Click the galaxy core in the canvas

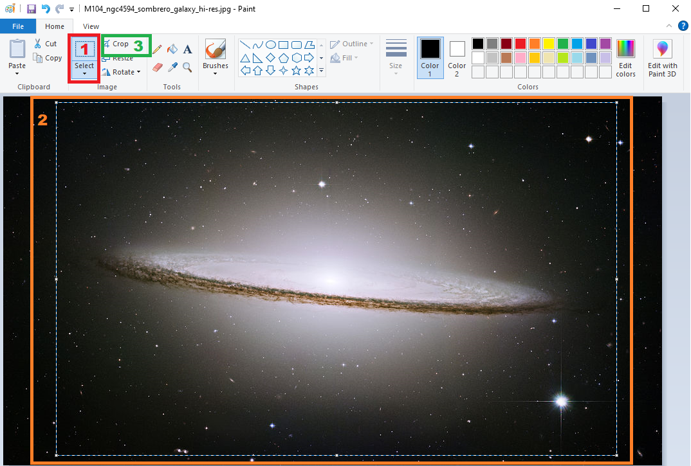pos(330,280)
